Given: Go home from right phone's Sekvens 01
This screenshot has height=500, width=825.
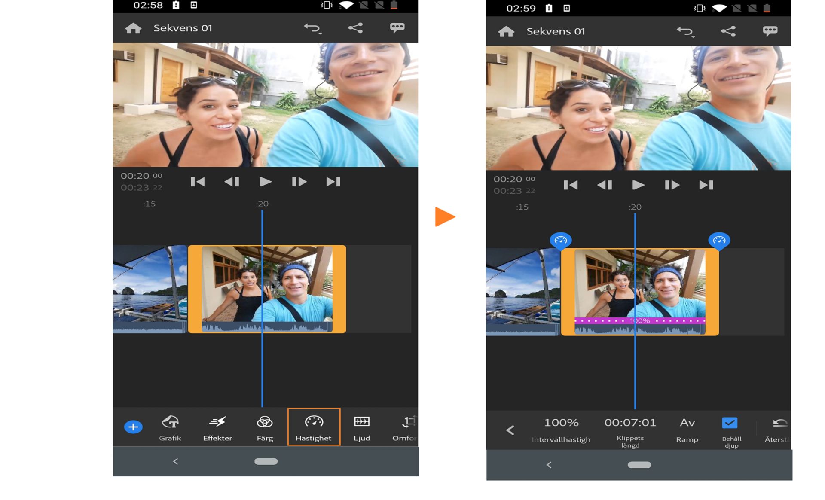Looking at the screenshot, I should 506,31.
